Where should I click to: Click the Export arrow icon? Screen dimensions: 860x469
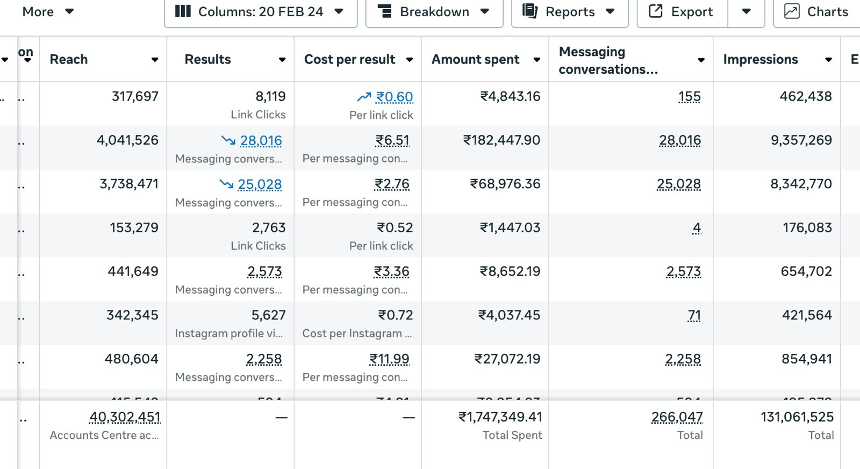click(656, 11)
